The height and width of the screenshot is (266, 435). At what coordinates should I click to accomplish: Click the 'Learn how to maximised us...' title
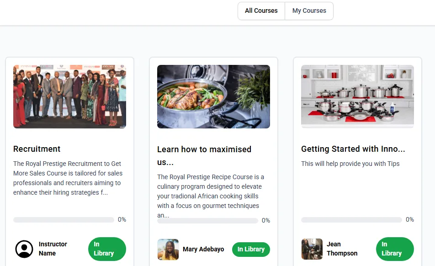click(x=204, y=155)
